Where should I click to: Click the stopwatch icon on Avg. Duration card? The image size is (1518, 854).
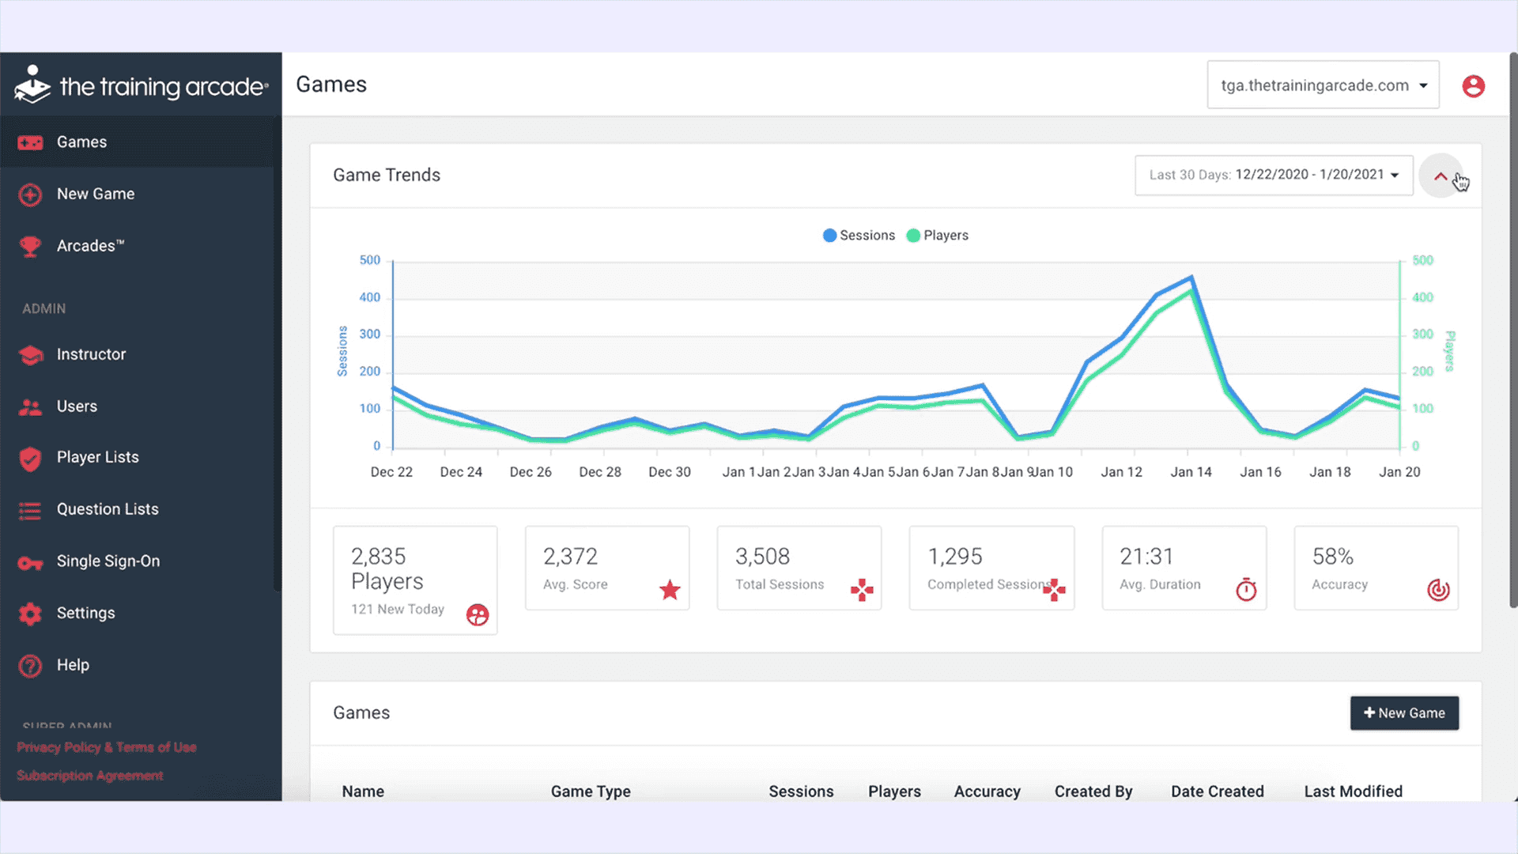[x=1246, y=589]
